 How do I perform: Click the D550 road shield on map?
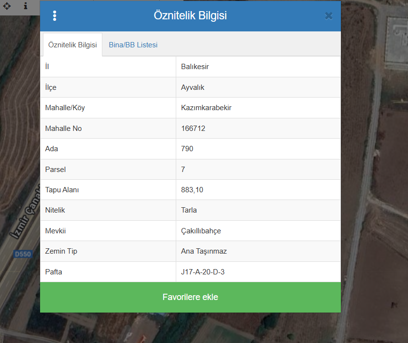pyautogui.click(x=21, y=254)
